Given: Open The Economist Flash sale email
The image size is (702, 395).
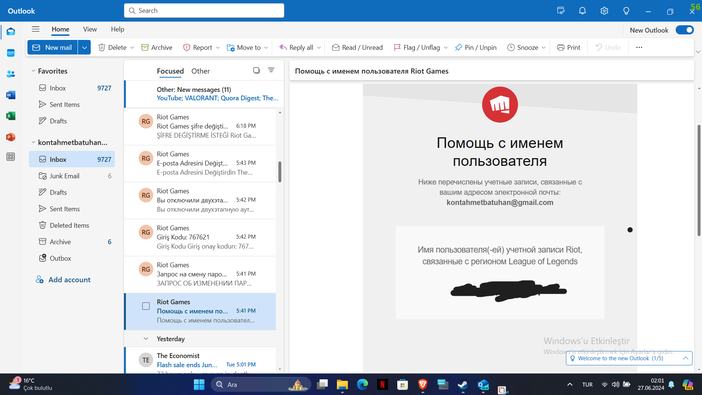Looking at the screenshot, I should click(200, 361).
